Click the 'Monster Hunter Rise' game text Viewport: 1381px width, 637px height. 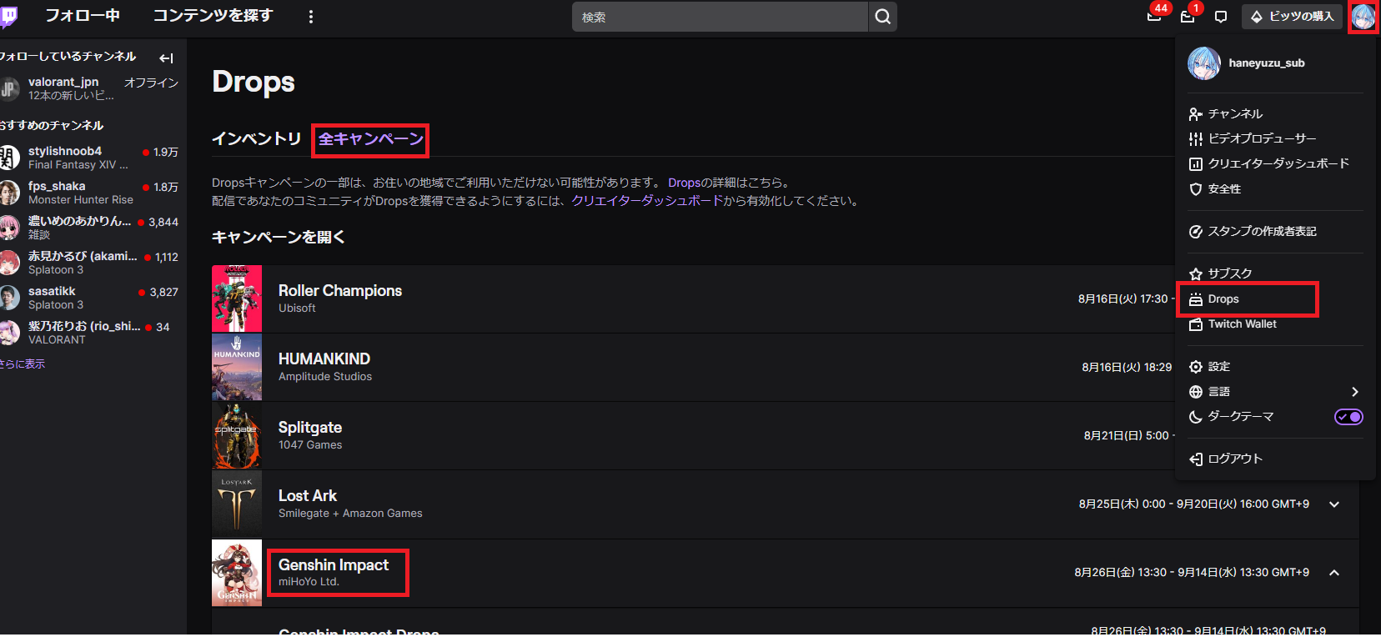pos(81,200)
